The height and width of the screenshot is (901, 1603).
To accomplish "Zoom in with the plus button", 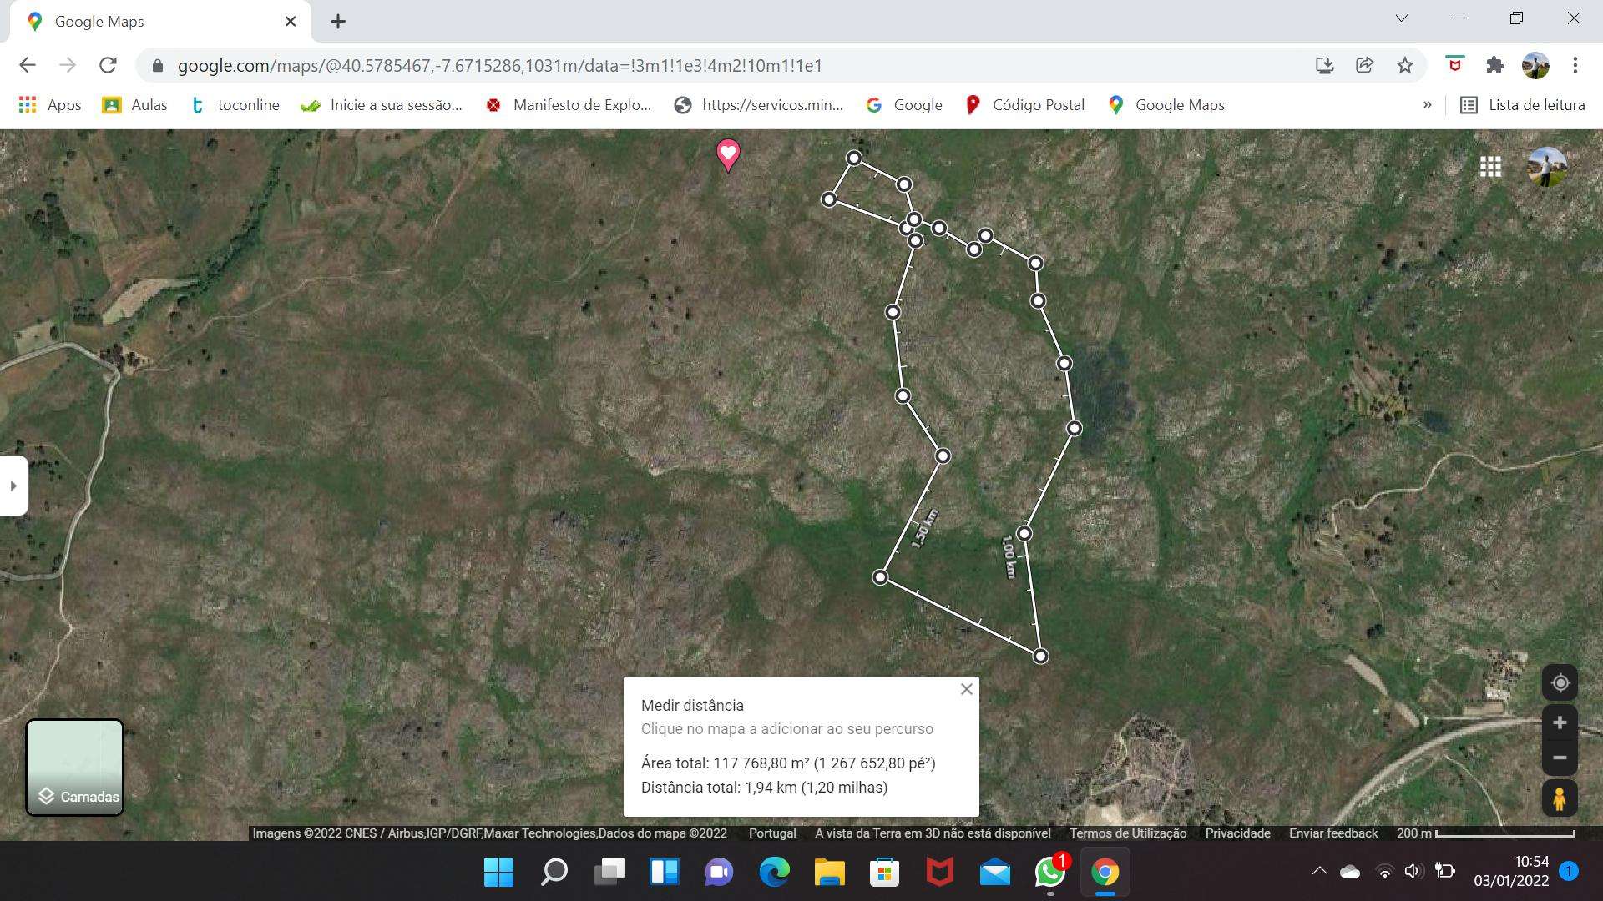I will [x=1560, y=723].
